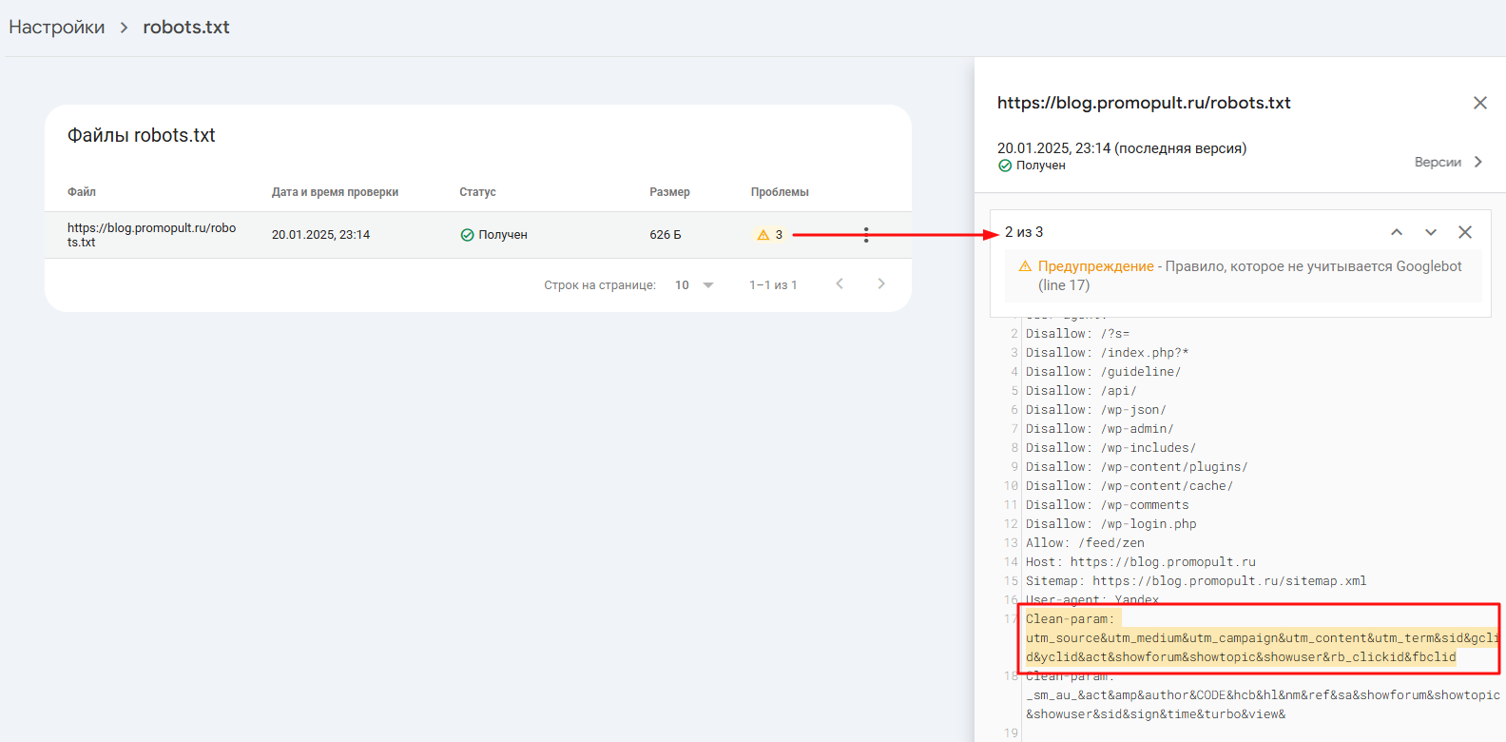Screen dimensions: 1506x742
Task: Jump to the next warning with the down chevron
Action: pos(1430,232)
